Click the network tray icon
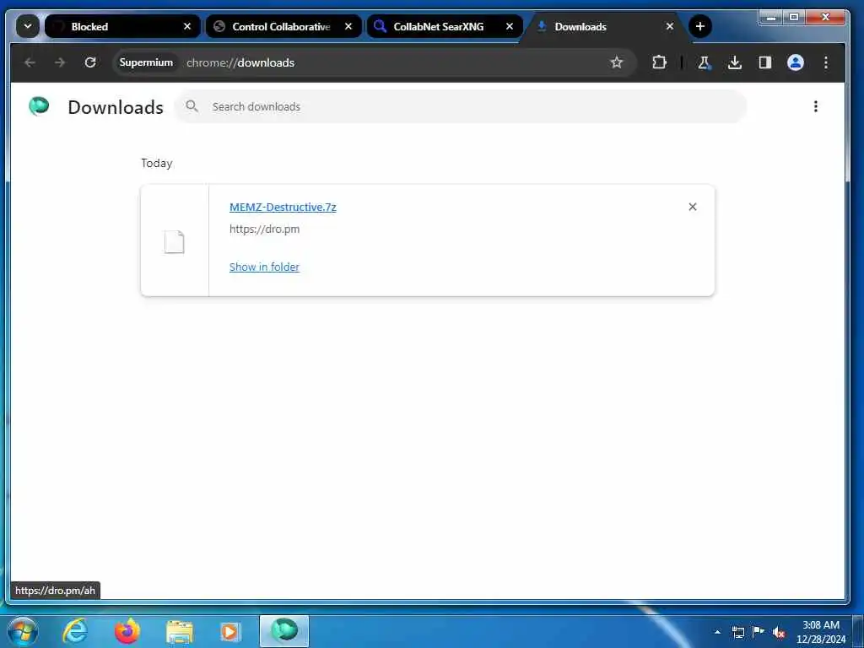 pyautogui.click(x=737, y=632)
